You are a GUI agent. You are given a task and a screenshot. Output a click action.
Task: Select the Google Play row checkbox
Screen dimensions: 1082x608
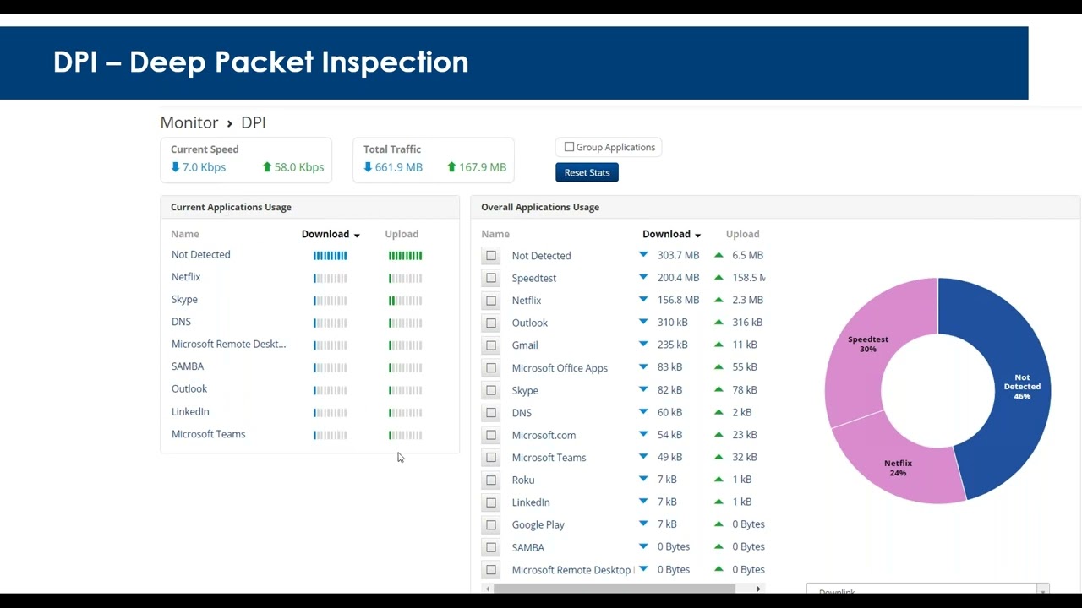click(491, 524)
